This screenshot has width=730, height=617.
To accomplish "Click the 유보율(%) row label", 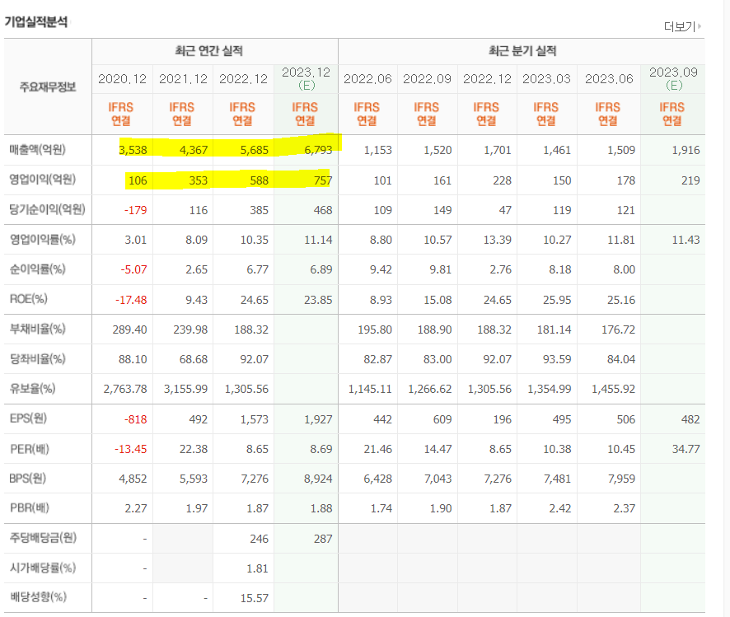I will 33,389.
